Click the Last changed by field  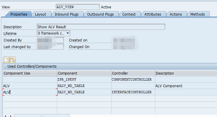50,47
